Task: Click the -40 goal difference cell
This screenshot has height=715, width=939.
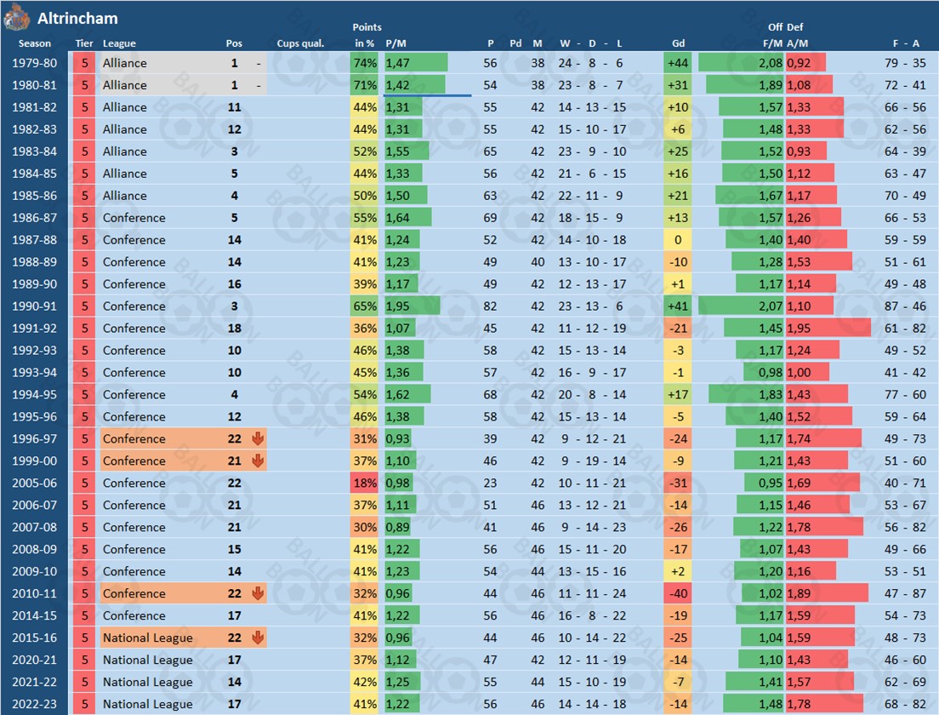Action: [x=678, y=593]
